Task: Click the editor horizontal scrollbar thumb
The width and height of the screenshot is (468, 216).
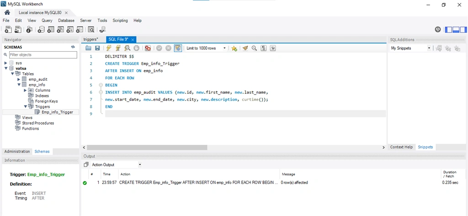Action: tap(147, 148)
